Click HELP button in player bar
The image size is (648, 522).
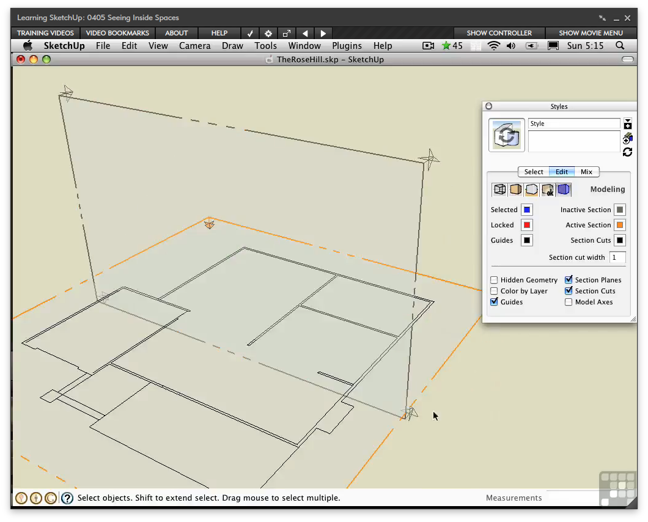pyautogui.click(x=219, y=33)
